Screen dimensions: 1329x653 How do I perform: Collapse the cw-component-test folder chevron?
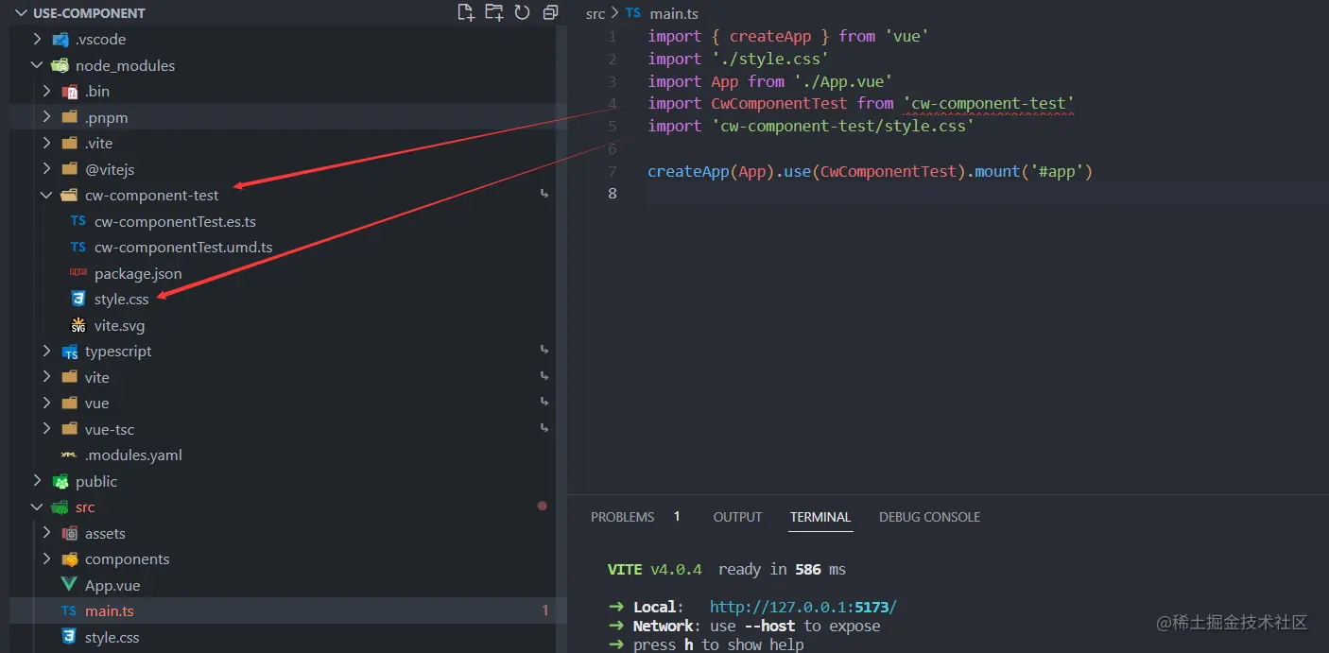[46, 196]
